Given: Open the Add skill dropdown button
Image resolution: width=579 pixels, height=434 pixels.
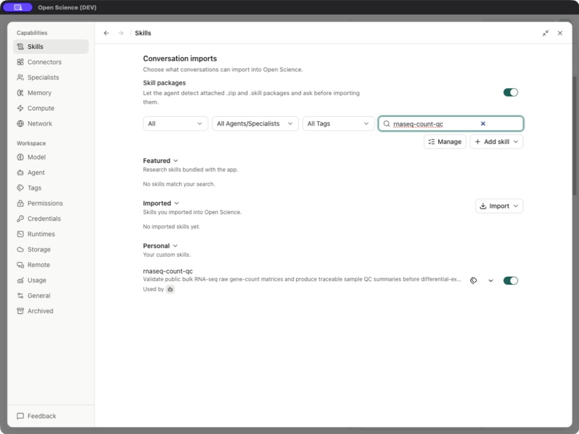Looking at the screenshot, I should pos(496,142).
